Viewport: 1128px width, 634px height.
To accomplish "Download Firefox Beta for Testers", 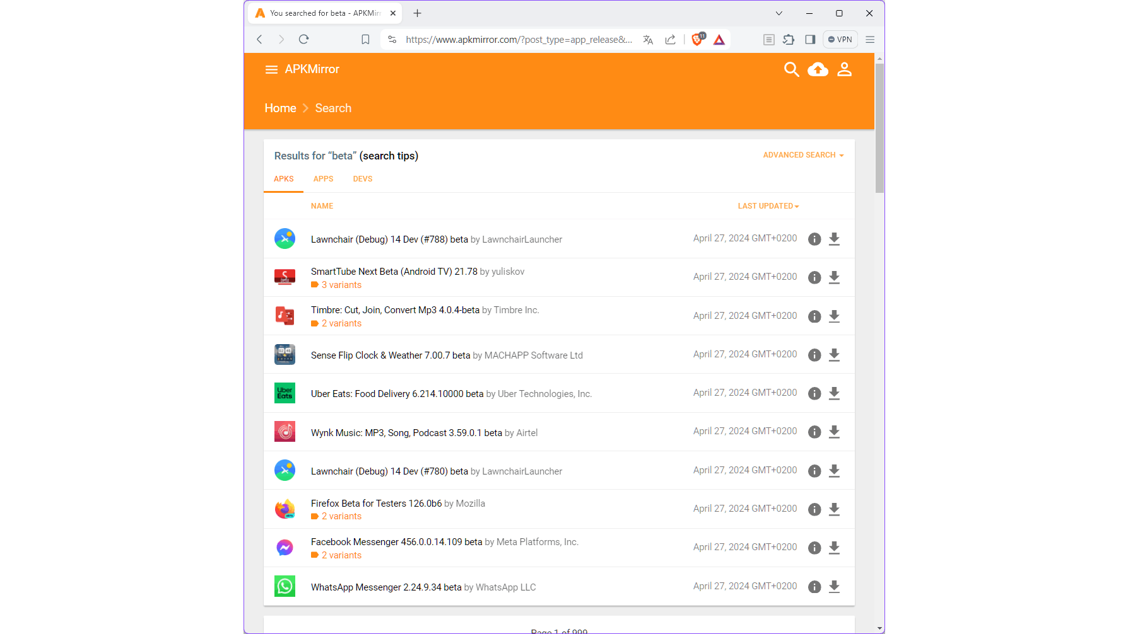I will click(x=834, y=509).
